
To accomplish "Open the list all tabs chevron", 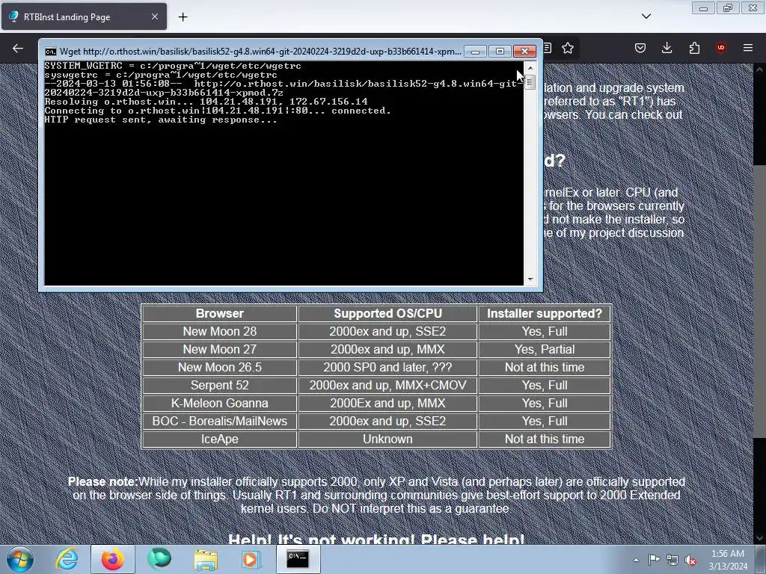I will (646, 16).
